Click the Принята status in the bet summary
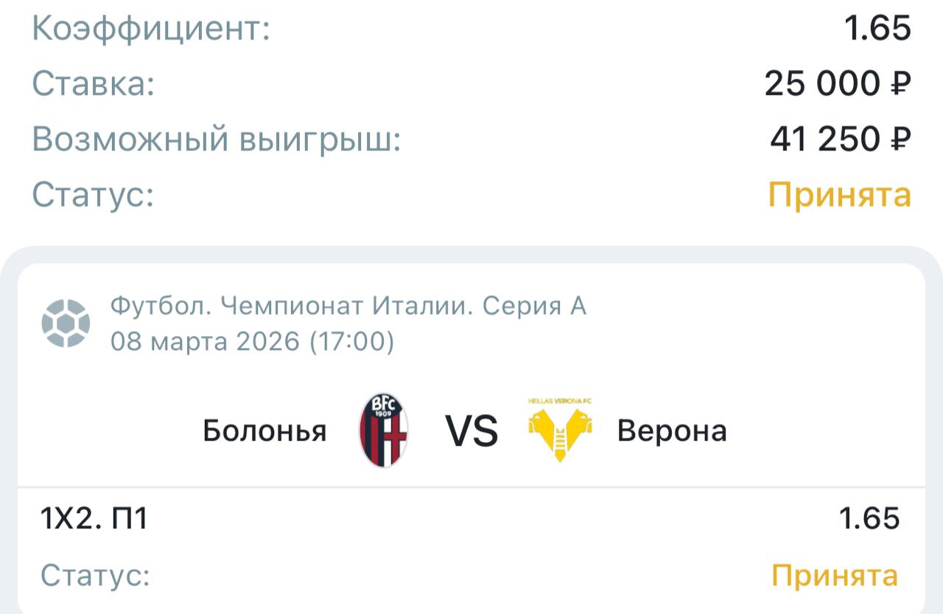The width and height of the screenshot is (943, 614). [x=840, y=195]
